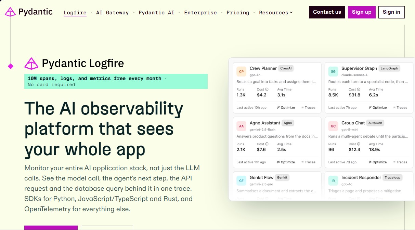Image resolution: width=415 pixels, height=230 pixels.
Task: Click the gpt-5-mini model label
Action: 349,130
